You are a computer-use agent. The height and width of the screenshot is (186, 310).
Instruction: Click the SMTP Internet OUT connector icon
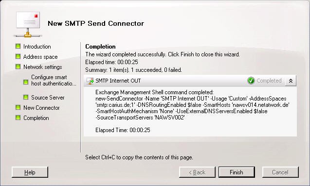[x=90, y=81]
